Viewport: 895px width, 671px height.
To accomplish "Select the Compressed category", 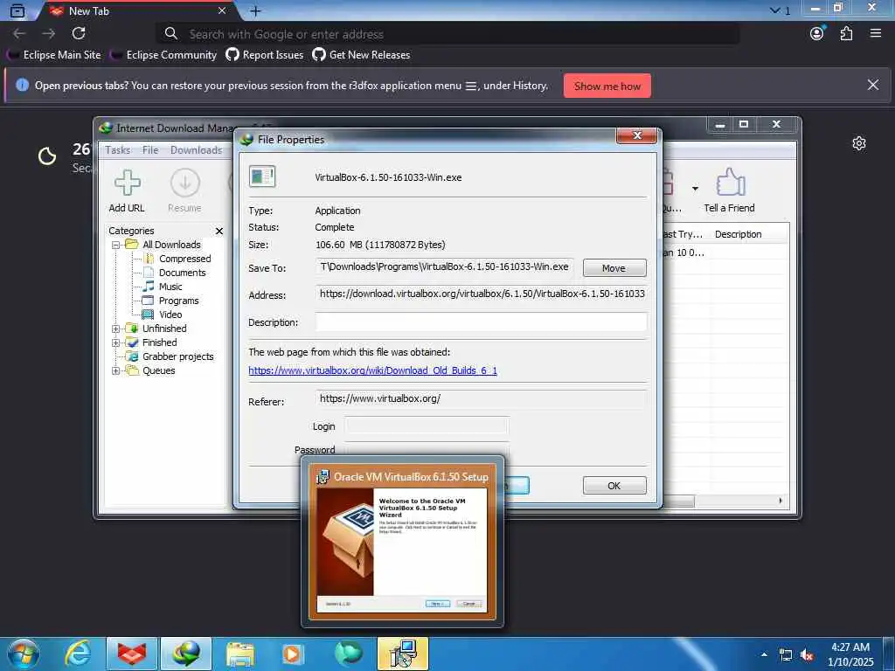I will tap(185, 259).
